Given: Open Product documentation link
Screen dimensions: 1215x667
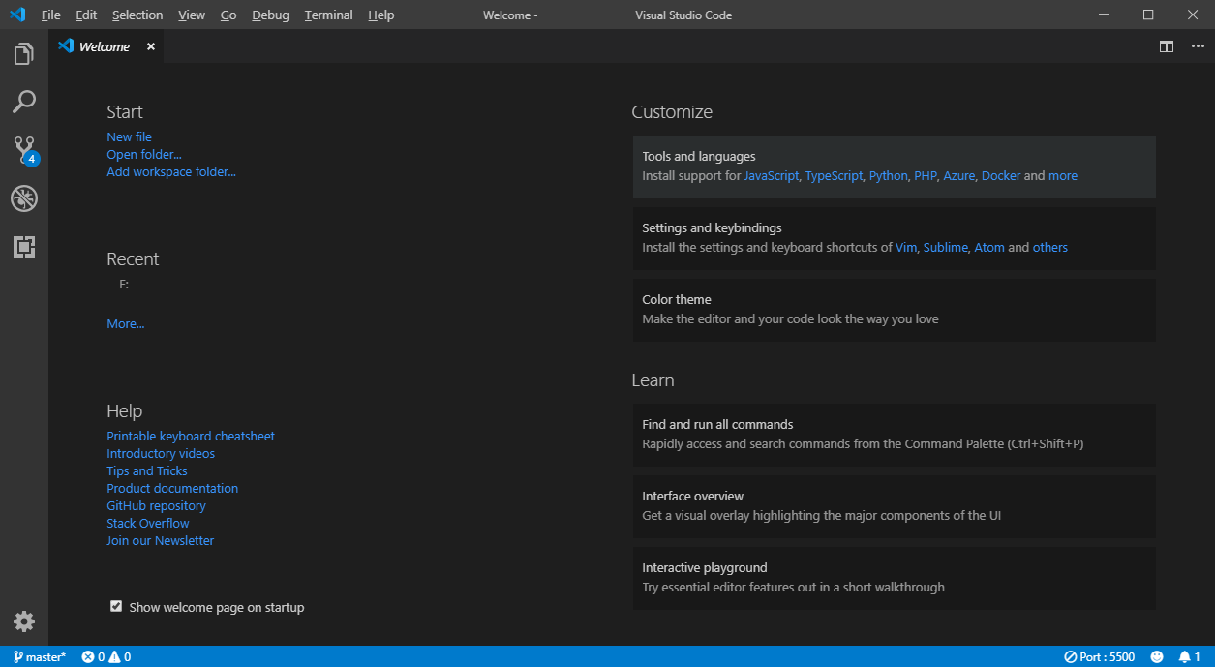Looking at the screenshot, I should (172, 489).
